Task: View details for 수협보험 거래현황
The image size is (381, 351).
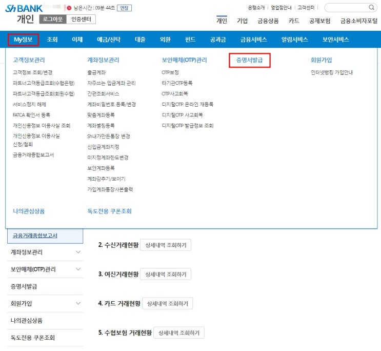Action: pos(179,333)
